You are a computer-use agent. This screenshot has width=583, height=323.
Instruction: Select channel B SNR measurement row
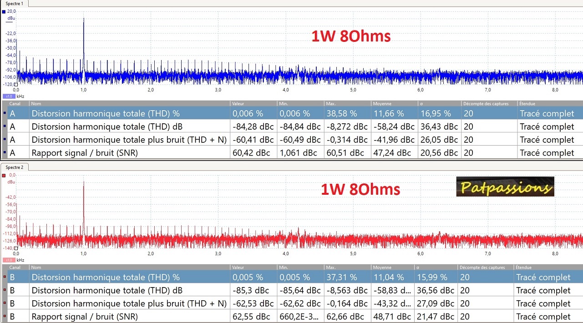click(x=129, y=317)
